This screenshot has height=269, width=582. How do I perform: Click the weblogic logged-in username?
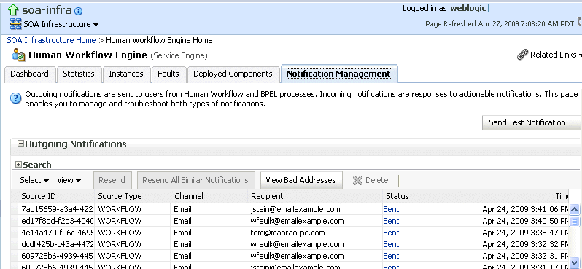[467, 8]
